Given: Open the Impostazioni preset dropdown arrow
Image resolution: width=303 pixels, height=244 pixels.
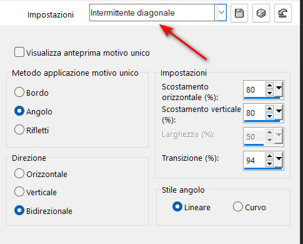Looking at the screenshot, I should pyautogui.click(x=221, y=13).
